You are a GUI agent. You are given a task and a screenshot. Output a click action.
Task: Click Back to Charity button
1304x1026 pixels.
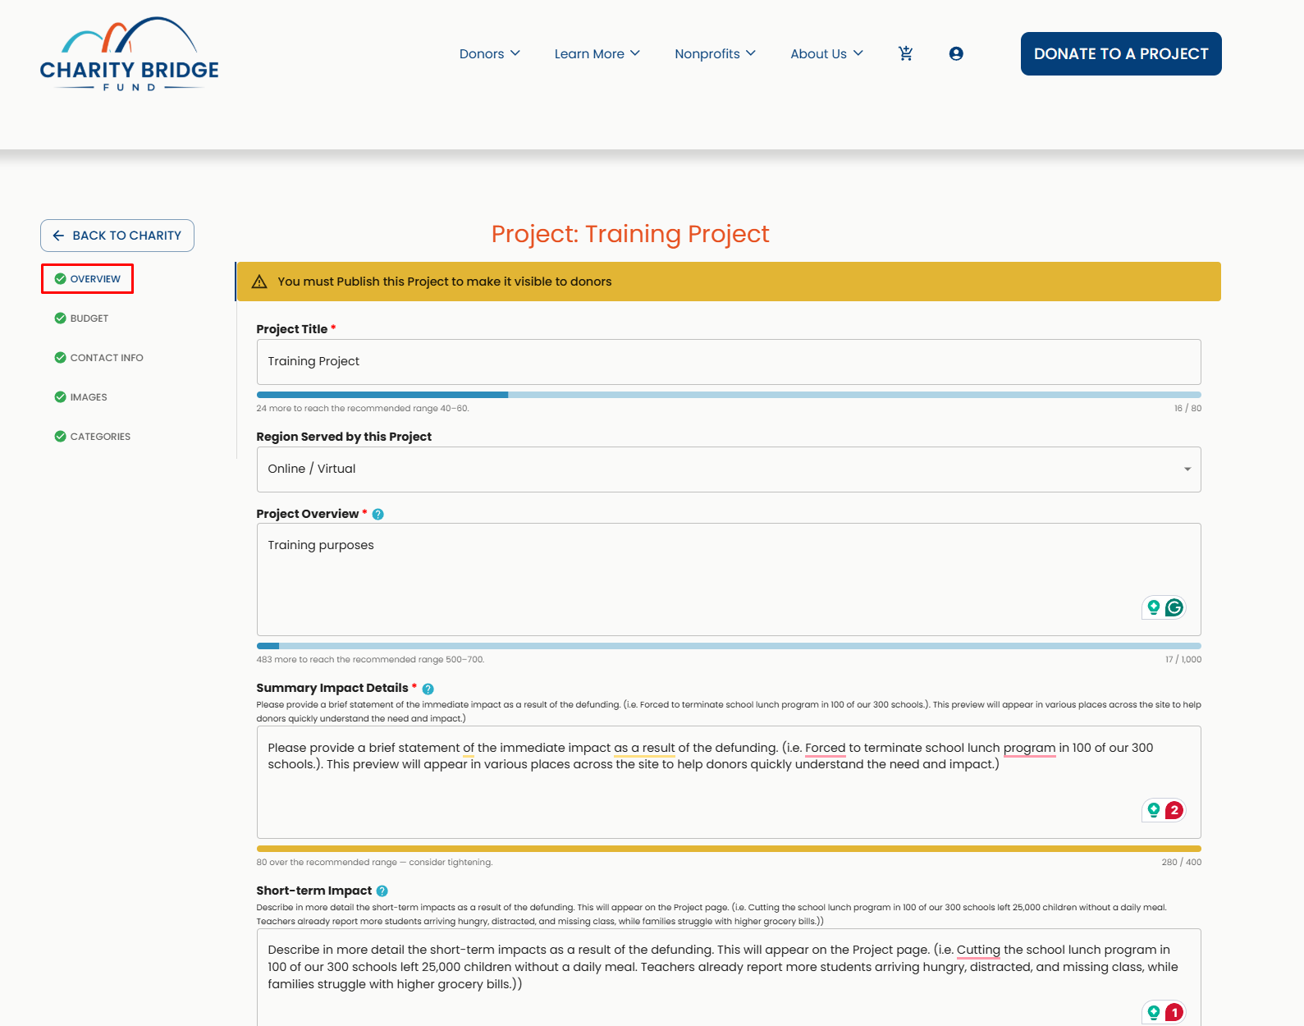pyautogui.click(x=117, y=236)
